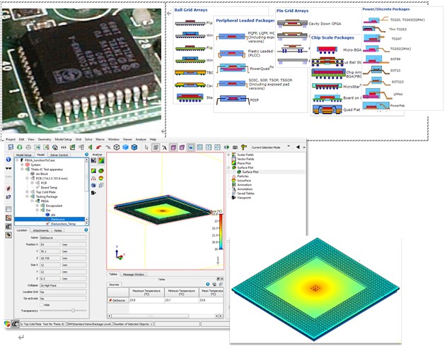Screen dimensions: 447x351
Task: Click the Position X input field
Action: tap(51, 244)
